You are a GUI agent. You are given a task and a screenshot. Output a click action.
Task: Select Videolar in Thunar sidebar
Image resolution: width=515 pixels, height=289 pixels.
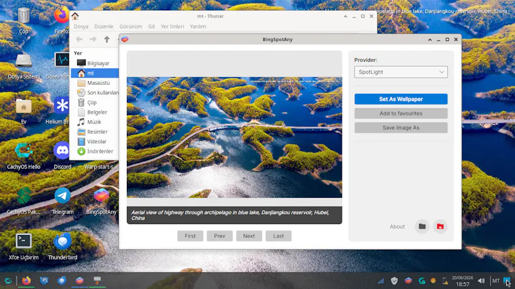(x=95, y=141)
